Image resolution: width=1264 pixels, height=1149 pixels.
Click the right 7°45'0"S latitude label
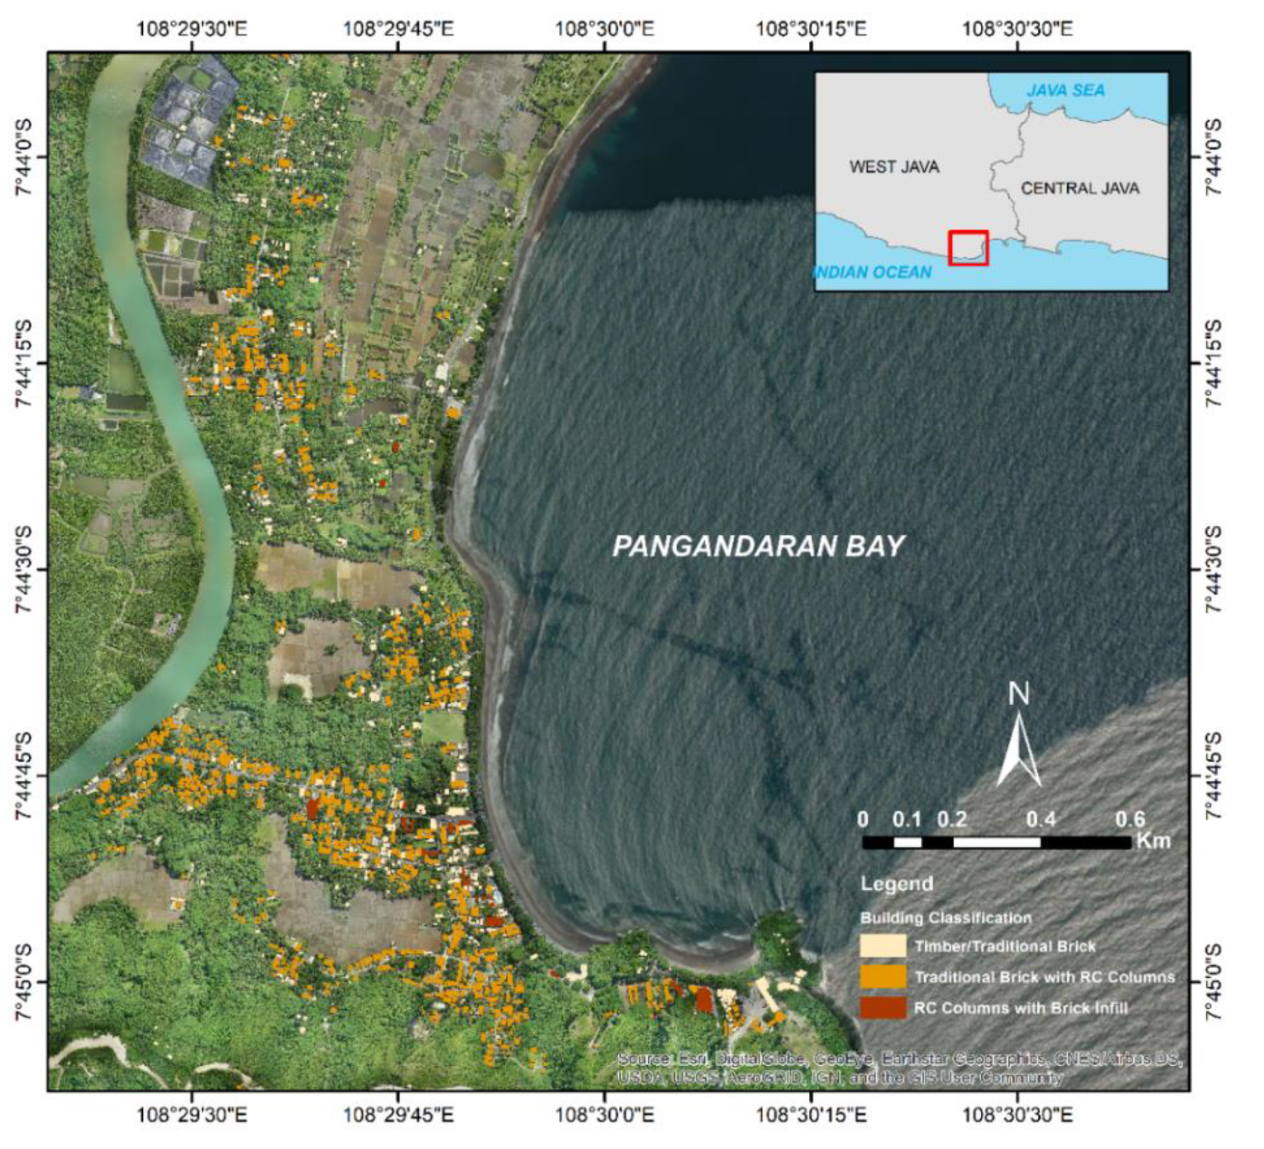point(1213,982)
